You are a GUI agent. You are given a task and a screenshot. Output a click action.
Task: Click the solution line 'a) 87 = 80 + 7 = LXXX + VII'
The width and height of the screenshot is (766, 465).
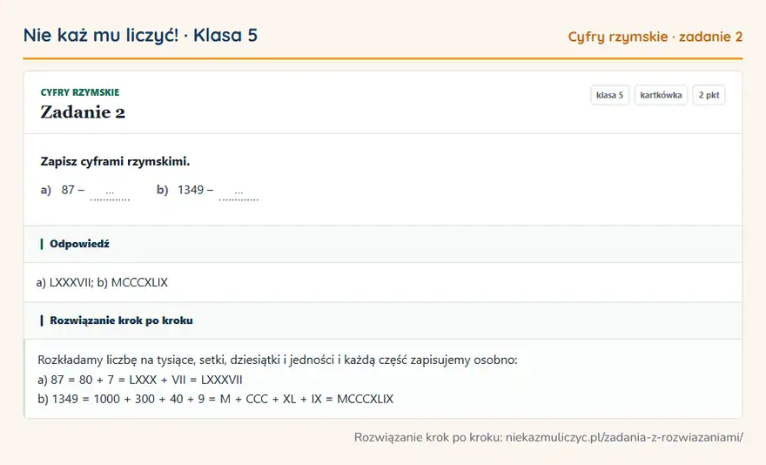pyautogui.click(x=140, y=380)
